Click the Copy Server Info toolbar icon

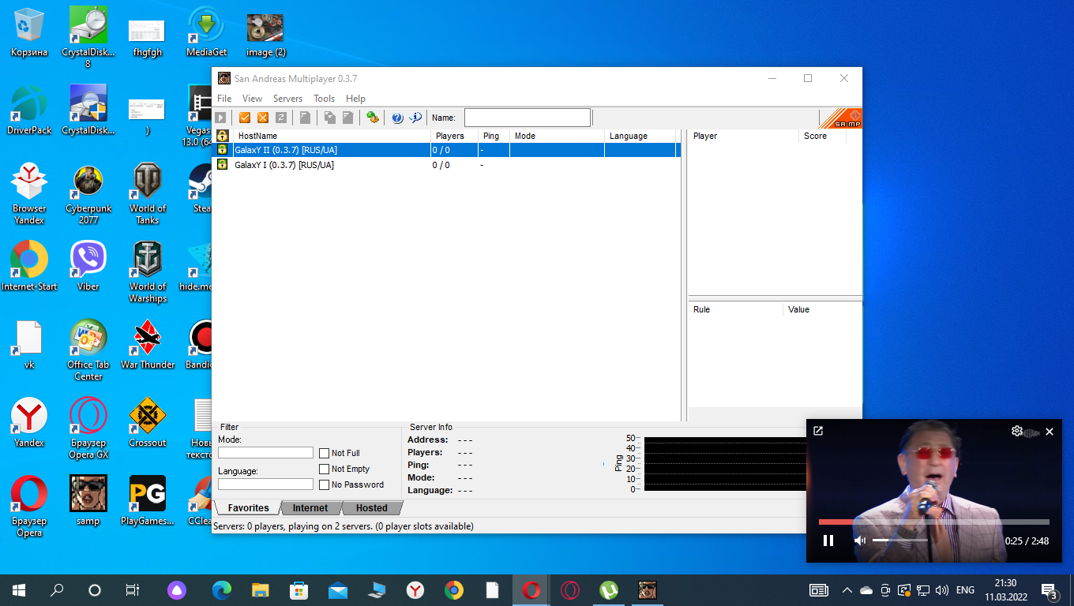pos(329,118)
